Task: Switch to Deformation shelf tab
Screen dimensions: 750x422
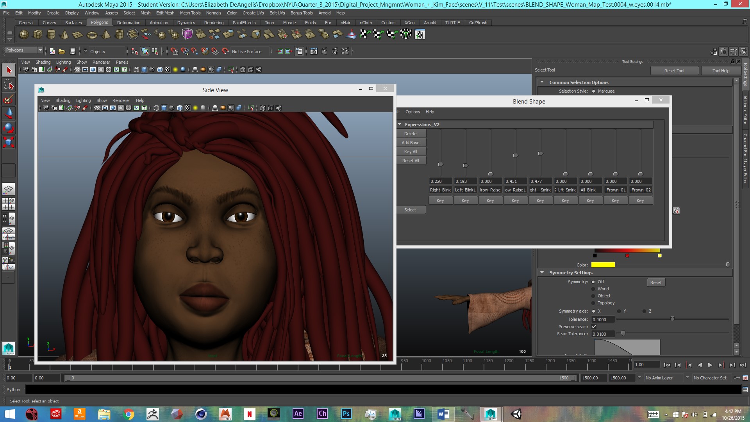Action: [x=129, y=23]
